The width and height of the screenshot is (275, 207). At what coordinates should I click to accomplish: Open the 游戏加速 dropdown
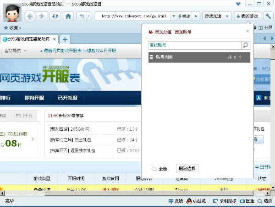click(216, 16)
